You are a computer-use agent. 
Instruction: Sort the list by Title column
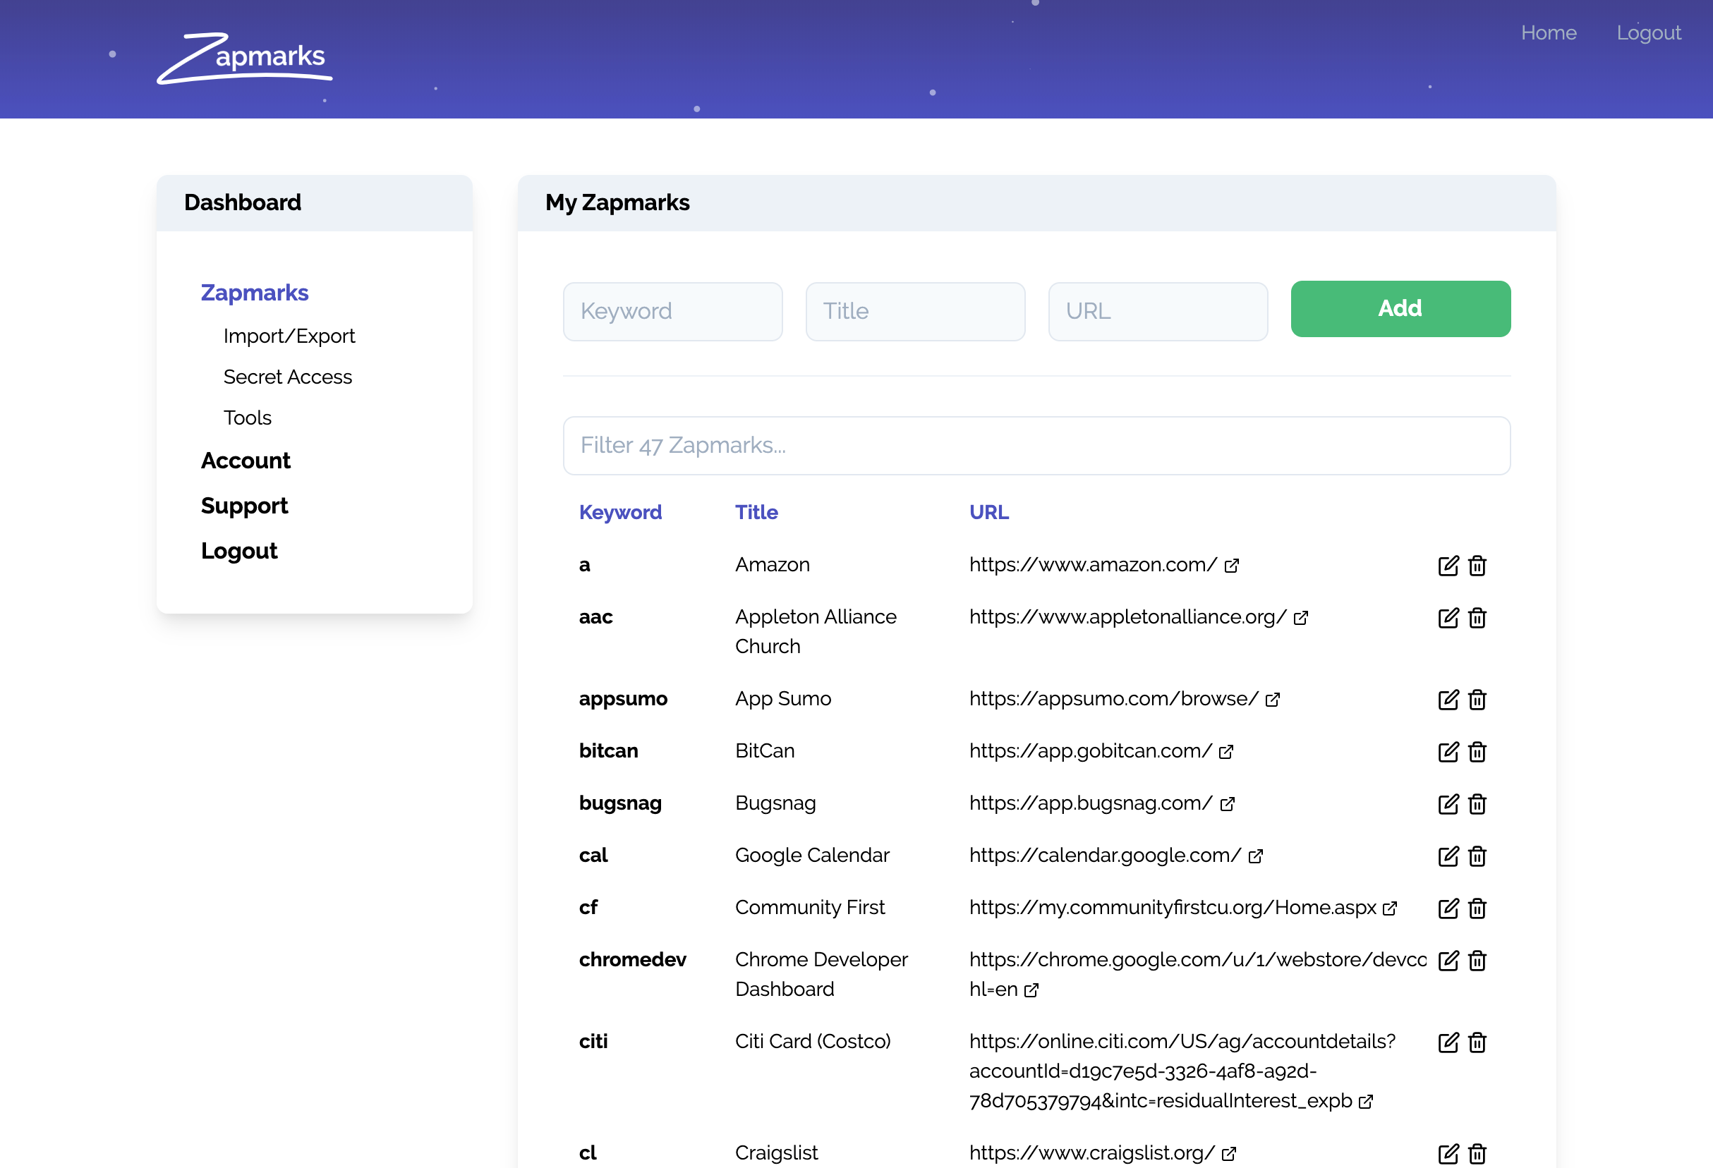[x=756, y=512]
